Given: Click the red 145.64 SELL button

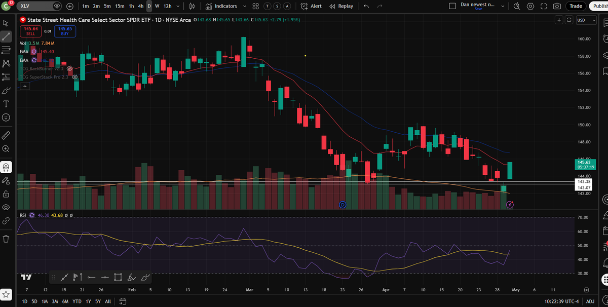Looking at the screenshot, I should [x=30, y=31].
